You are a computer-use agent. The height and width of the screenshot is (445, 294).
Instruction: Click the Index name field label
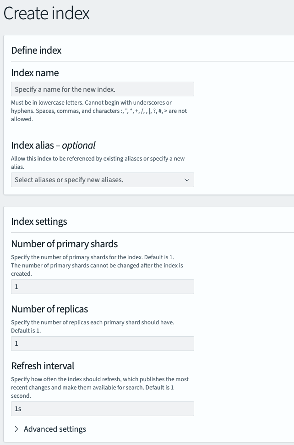coord(35,72)
